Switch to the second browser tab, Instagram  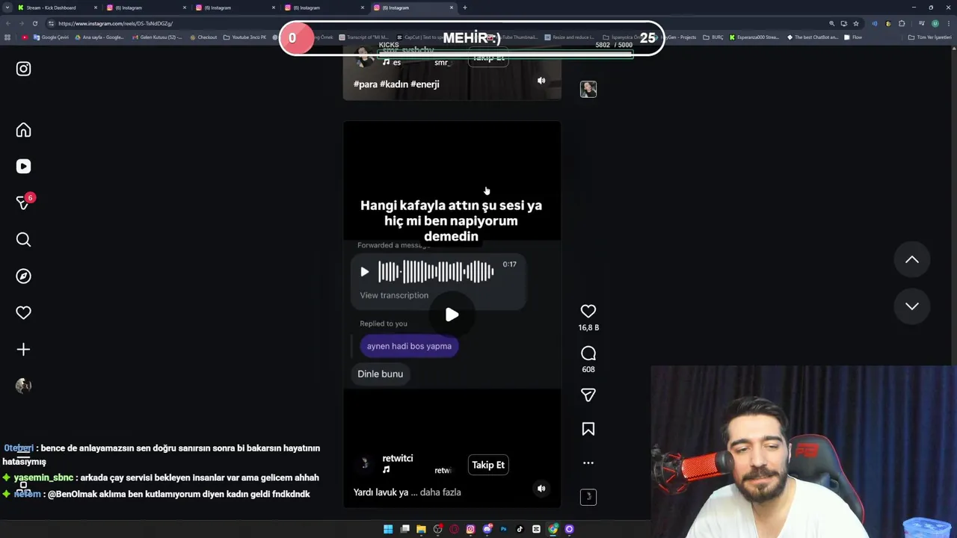[x=146, y=7]
